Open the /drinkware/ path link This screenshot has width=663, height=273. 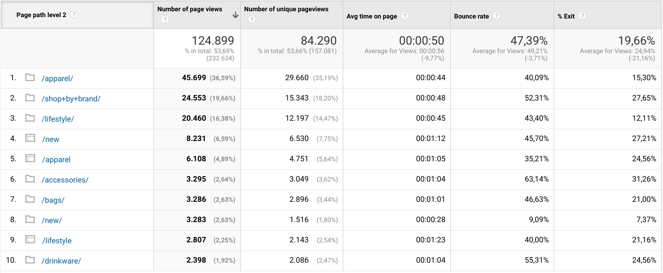click(61, 261)
